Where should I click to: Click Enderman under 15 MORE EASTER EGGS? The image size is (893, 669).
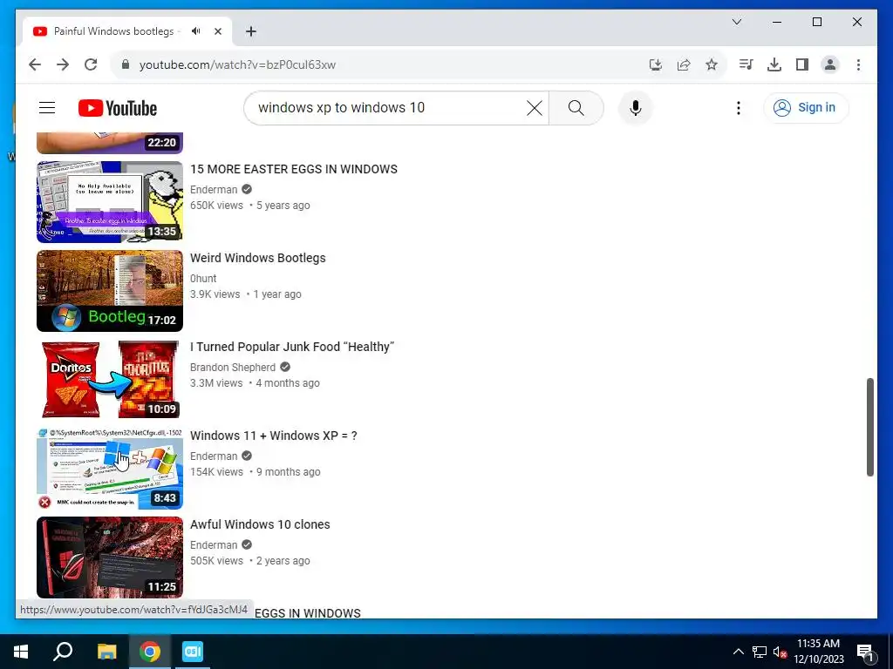pyautogui.click(x=214, y=189)
